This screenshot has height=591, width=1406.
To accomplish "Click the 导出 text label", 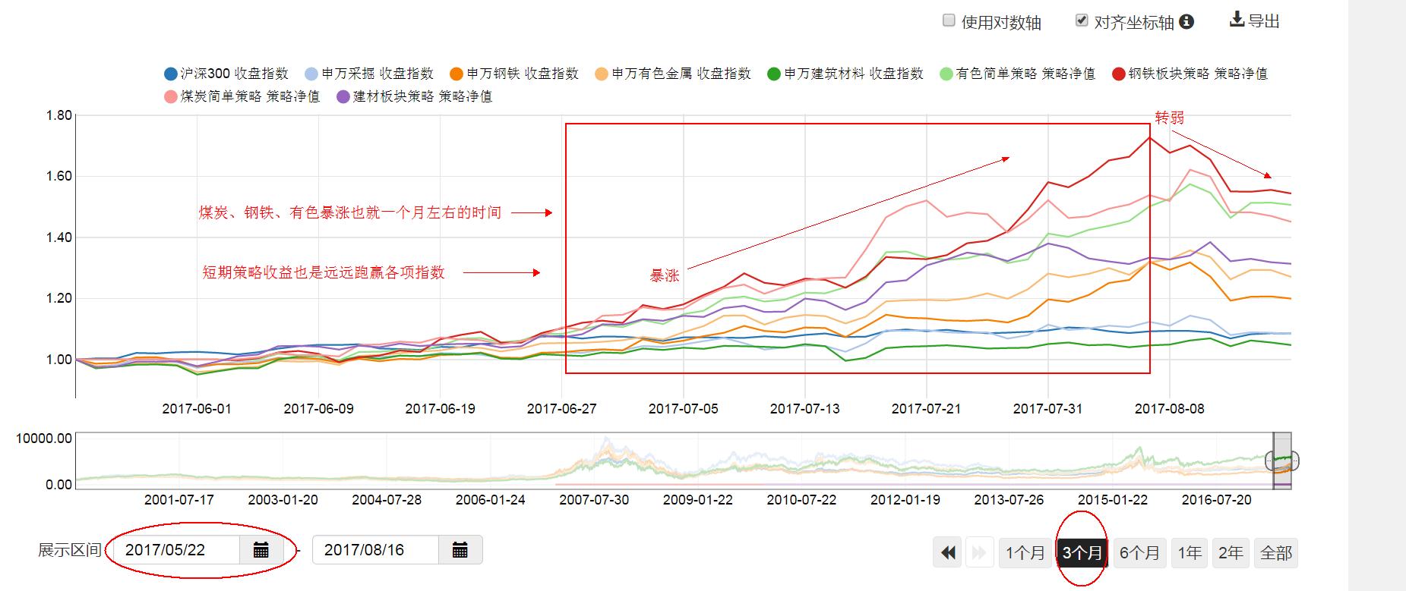I will click(1264, 21).
